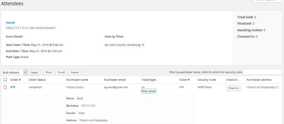Open the Bulk Actions dropdown
This screenshot has height=124, width=284.
14,72
